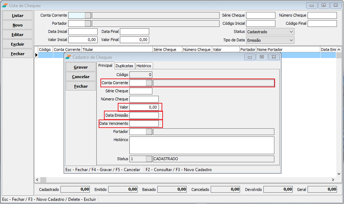
Task: Open the Portador lookup button in Cadastro dialog
Action: point(149,132)
